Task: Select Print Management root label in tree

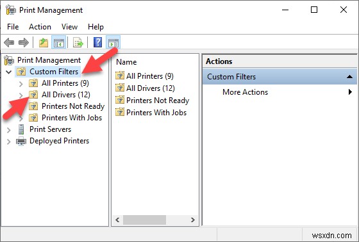Action: pyautogui.click(x=49, y=60)
